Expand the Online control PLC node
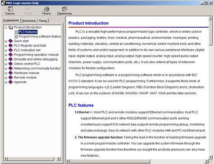This screenshot has width=214, height=164. pyautogui.click(x=6, y=64)
